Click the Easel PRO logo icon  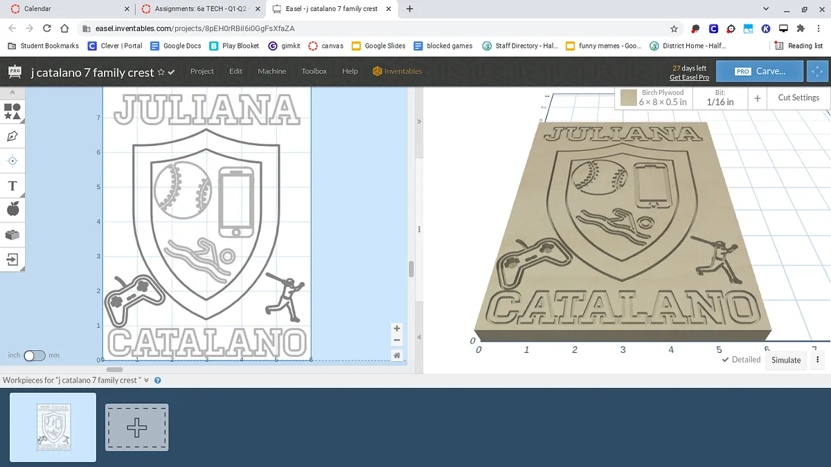(15, 71)
